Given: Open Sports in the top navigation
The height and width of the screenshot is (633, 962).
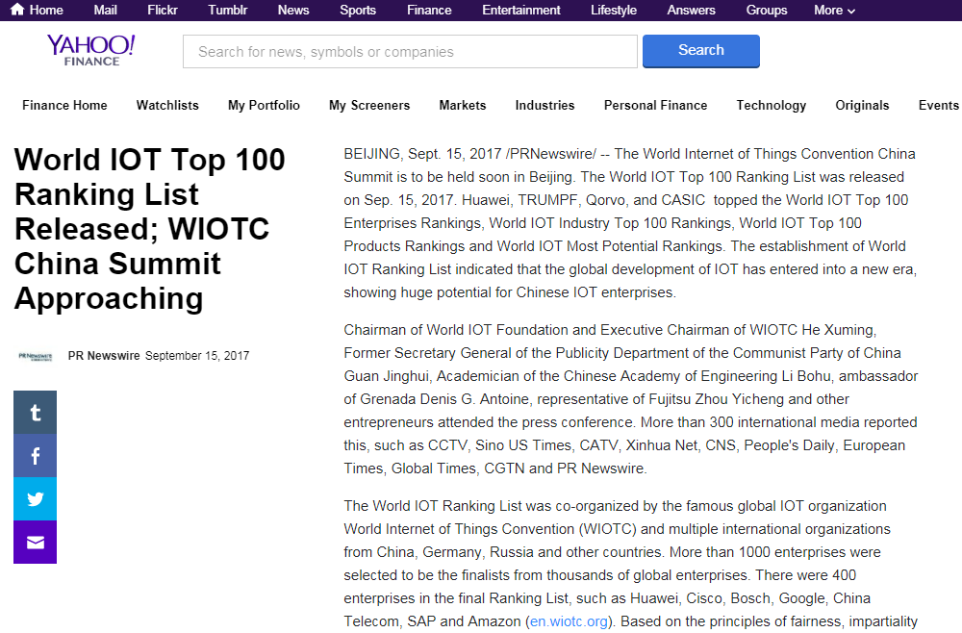Looking at the screenshot, I should [x=358, y=10].
